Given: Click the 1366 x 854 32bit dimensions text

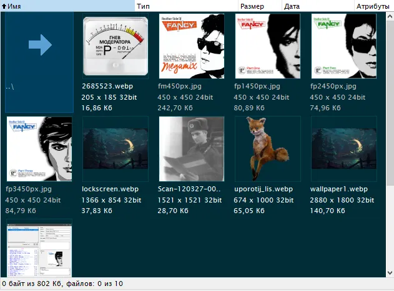Looking at the screenshot, I should click(111, 200).
